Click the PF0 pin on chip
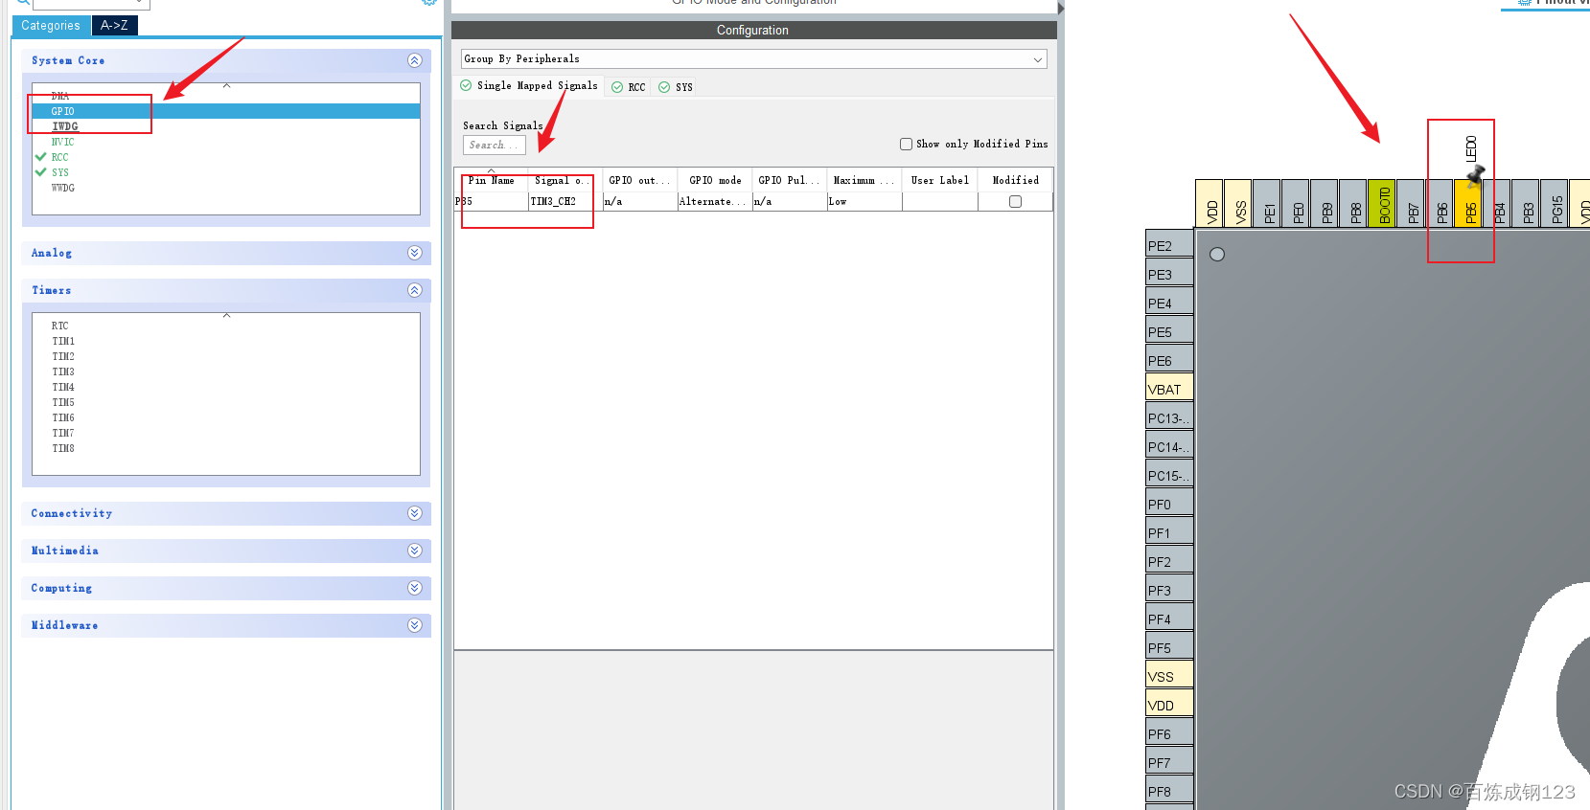The height and width of the screenshot is (810, 1590). tap(1169, 503)
